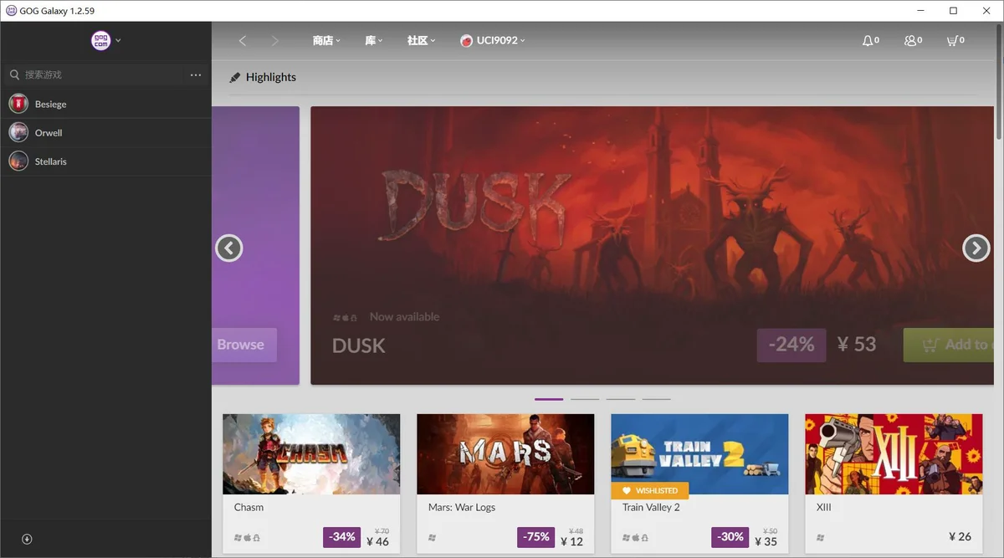Click the DUSK -24% discount badge
Screen dimensions: 1004x558
(791, 345)
